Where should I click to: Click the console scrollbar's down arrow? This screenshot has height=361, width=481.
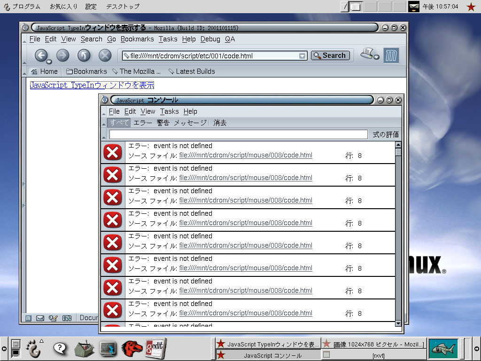398,323
